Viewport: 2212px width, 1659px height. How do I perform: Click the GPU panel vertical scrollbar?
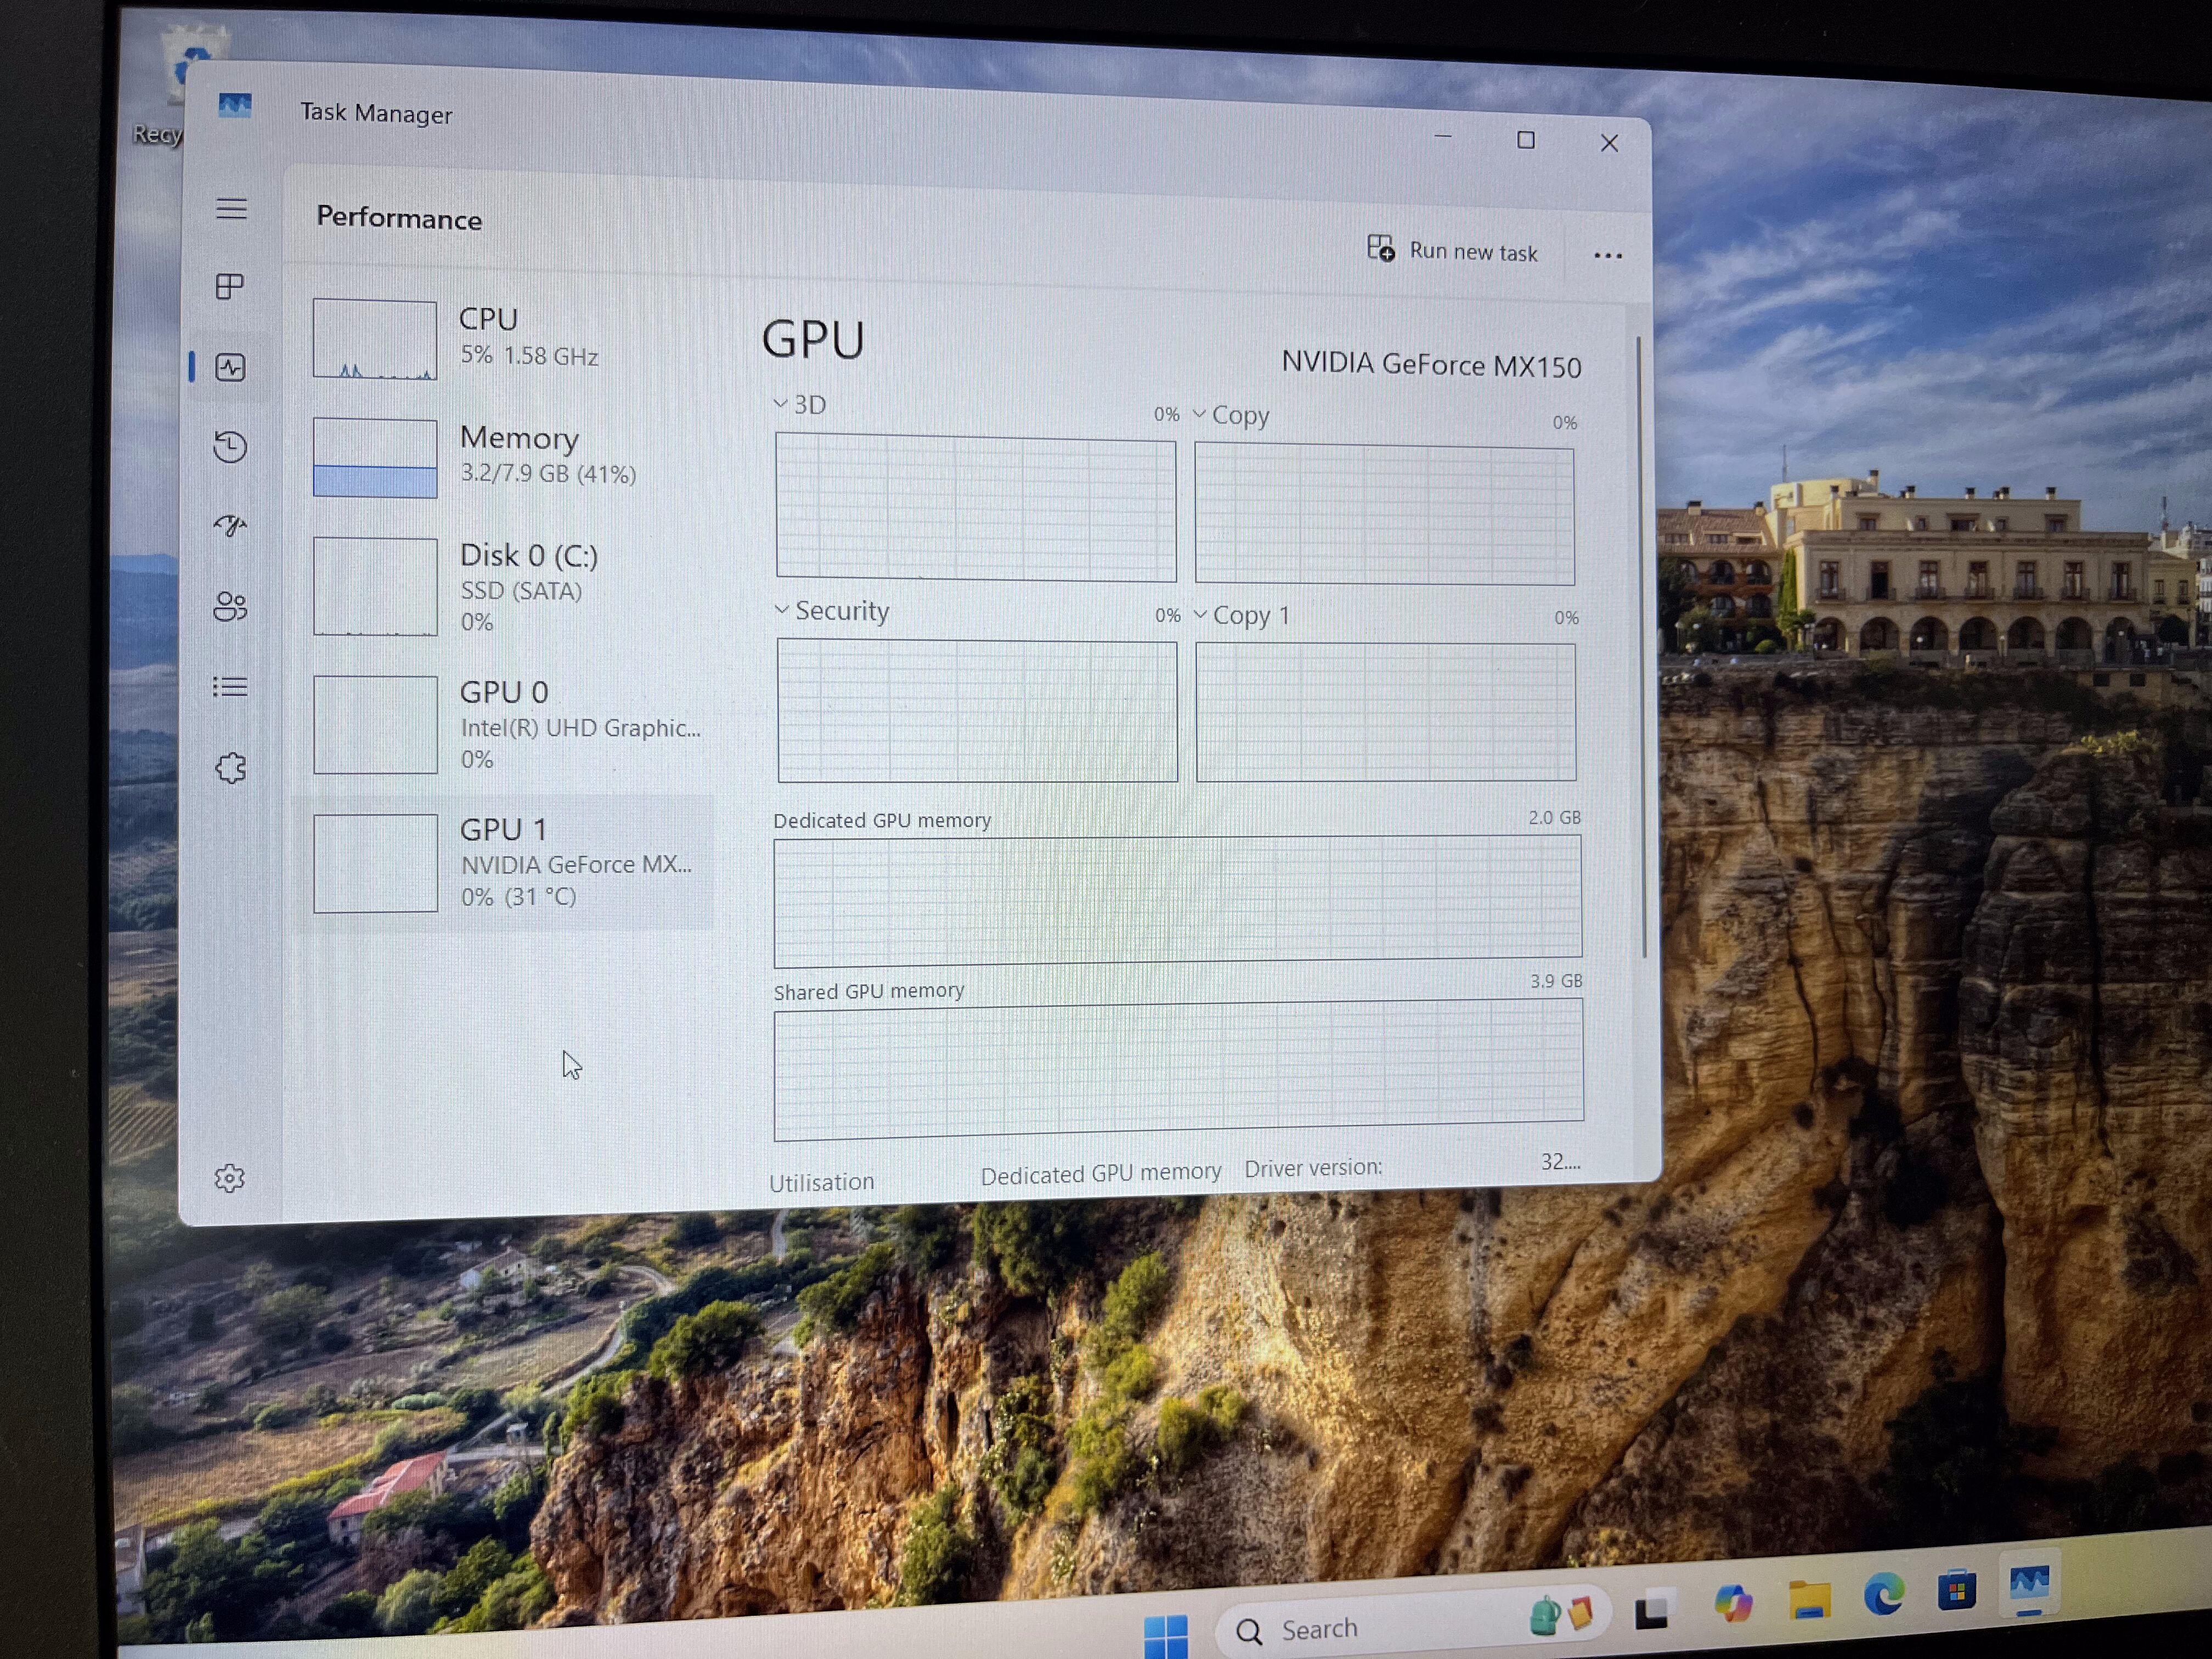pyautogui.click(x=1641, y=648)
